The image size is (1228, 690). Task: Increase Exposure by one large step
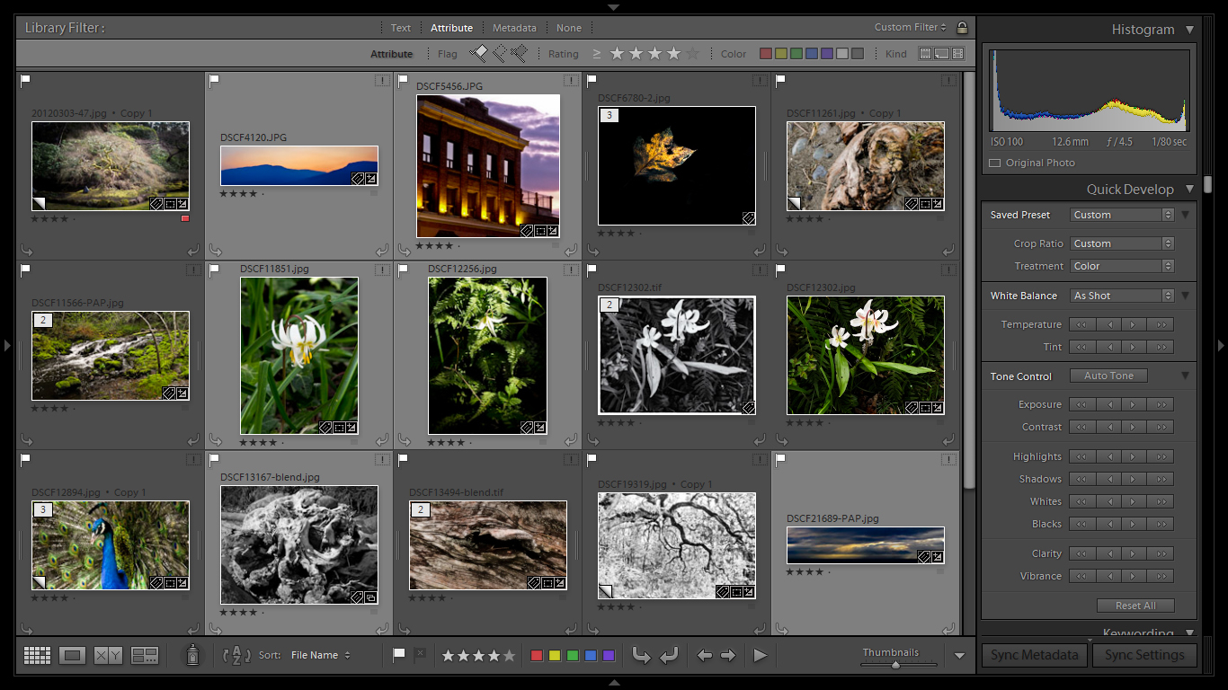point(1161,404)
